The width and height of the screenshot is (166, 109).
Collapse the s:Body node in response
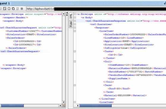[x=75, y=17]
